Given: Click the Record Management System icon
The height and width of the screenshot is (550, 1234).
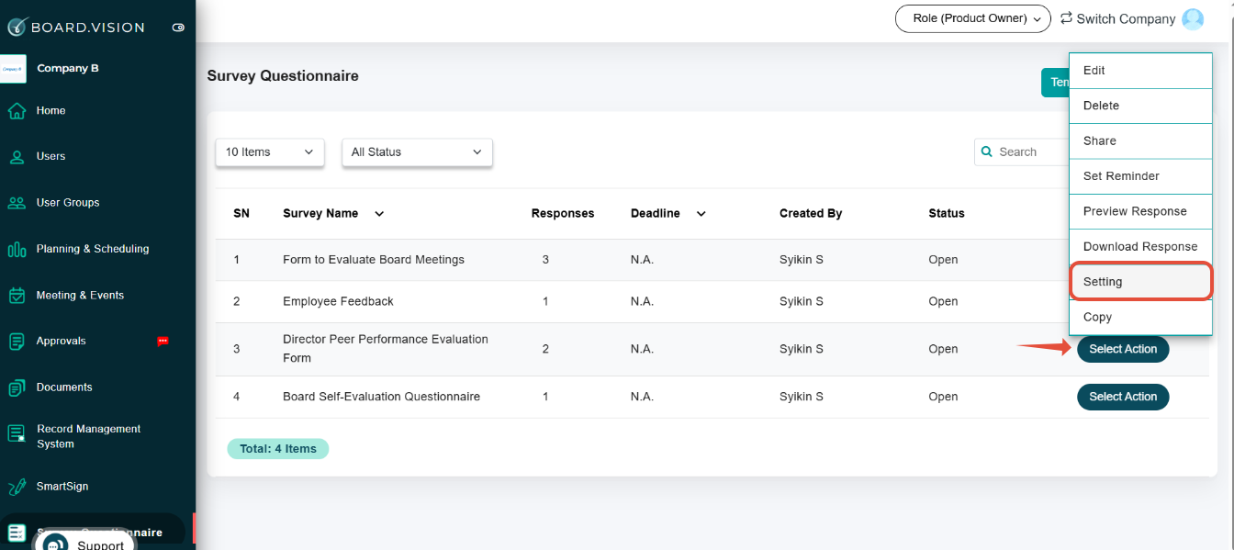Looking at the screenshot, I should [x=17, y=433].
